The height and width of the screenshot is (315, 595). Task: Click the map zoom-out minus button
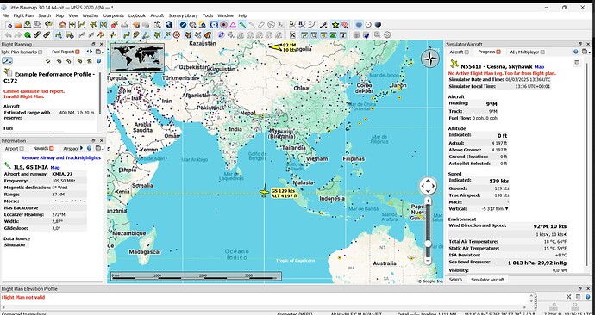click(x=428, y=261)
